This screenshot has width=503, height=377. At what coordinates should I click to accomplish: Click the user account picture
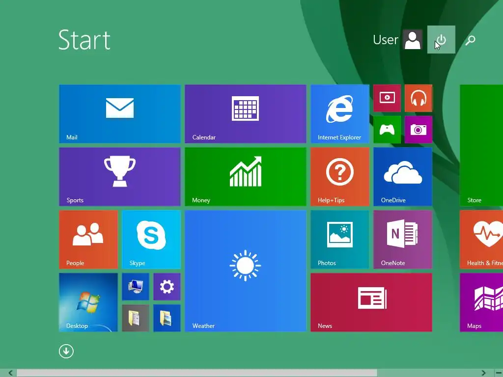(x=413, y=40)
